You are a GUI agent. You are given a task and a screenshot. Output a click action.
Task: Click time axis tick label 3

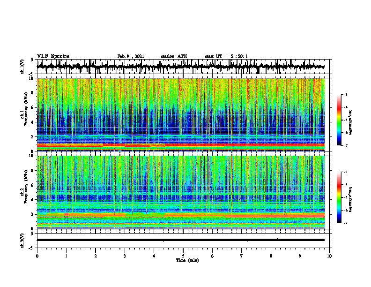(x=125, y=256)
